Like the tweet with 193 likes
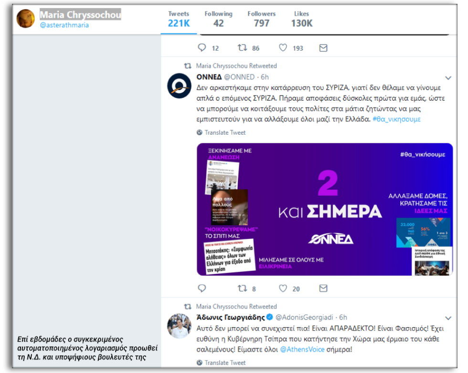The height and width of the screenshot is (373, 468). 283,48
